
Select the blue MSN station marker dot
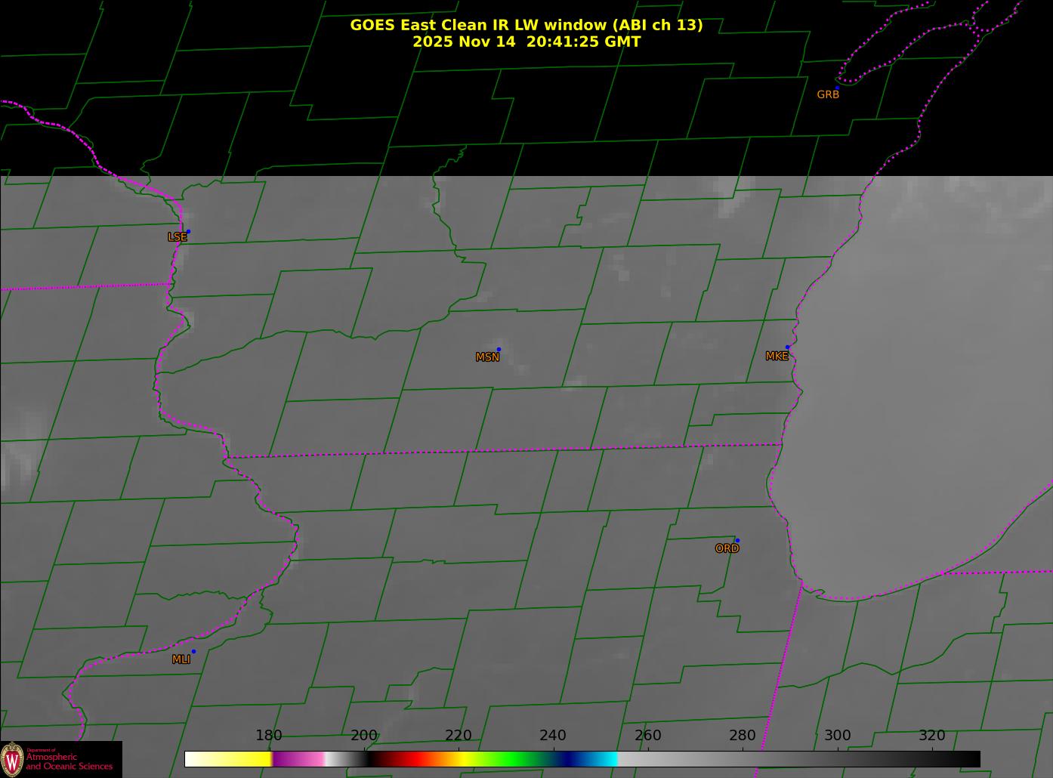(x=499, y=349)
